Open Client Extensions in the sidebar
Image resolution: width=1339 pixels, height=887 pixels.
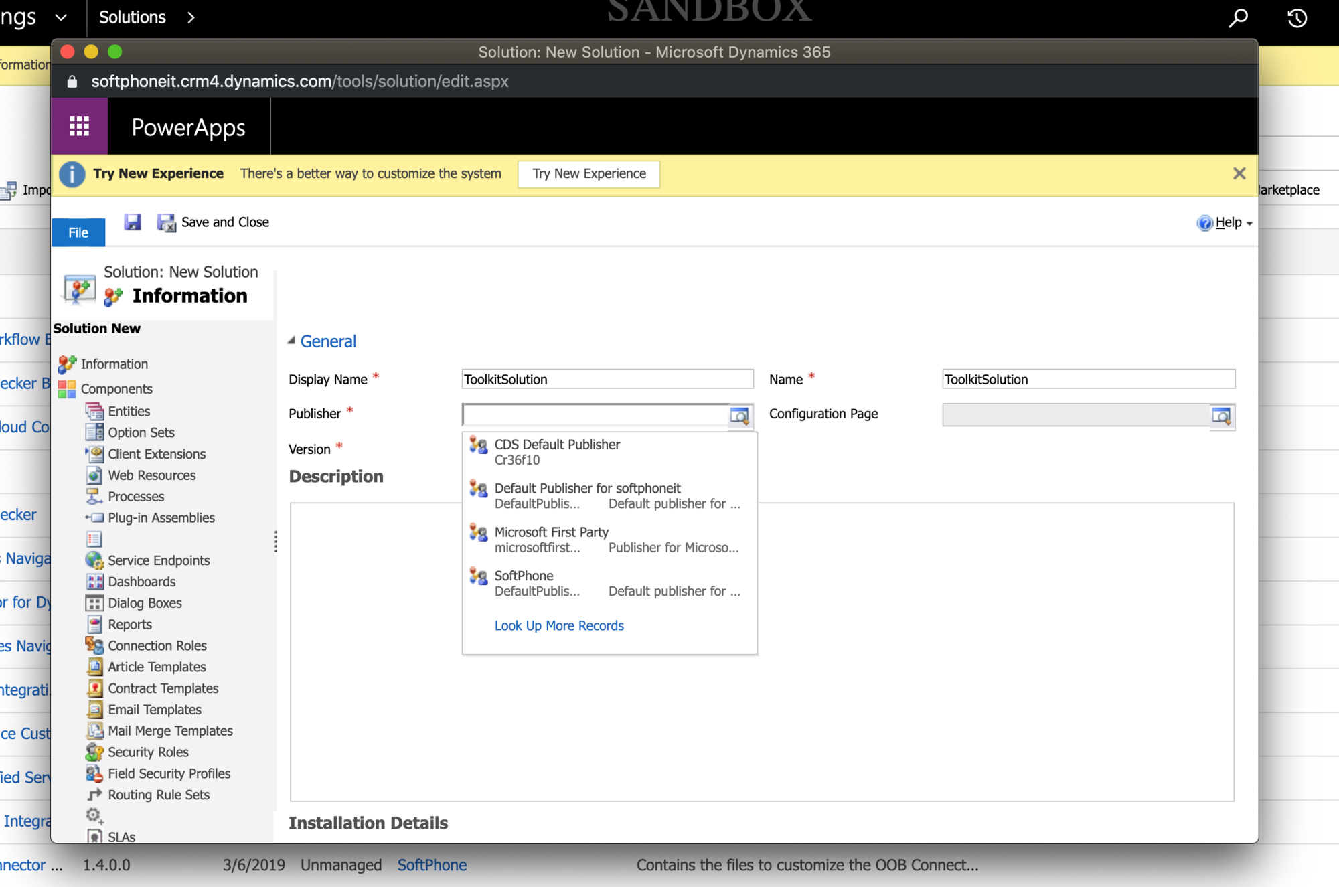tap(157, 454)
